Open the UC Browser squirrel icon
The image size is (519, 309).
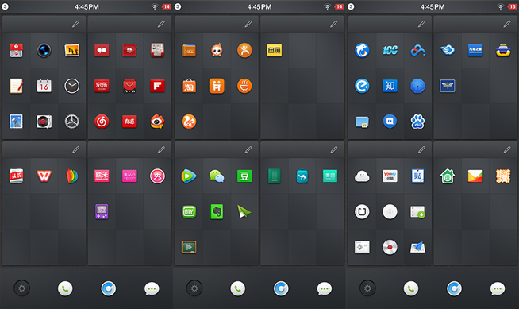pos(189,122)
